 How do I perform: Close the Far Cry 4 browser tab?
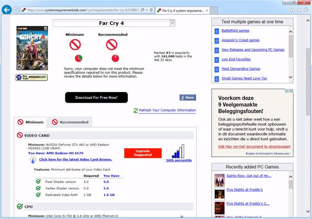[207, 11]
